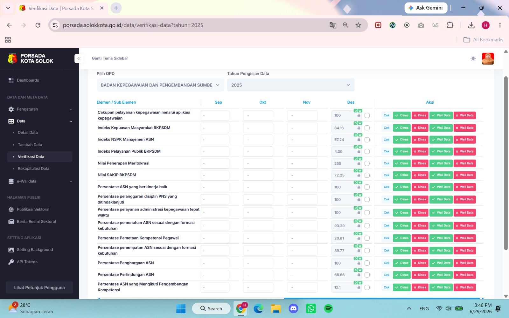
Task: Collapse sidebar using double-chevron icon
Action: [x=79, y=59]
